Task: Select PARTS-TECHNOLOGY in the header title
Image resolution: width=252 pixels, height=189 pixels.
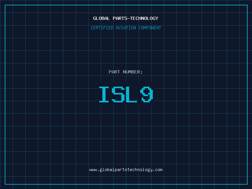Action: (135, 18)
